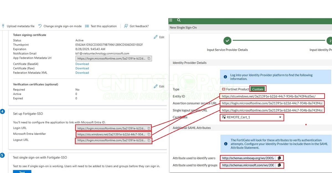Click Single logout service URL field
The image size is (332, 173).
click(x=272, y=110)
